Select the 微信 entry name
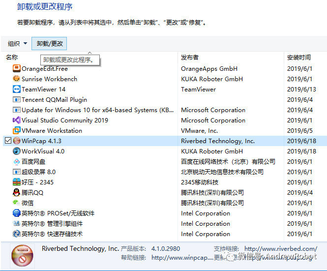 tap(28, 203)
